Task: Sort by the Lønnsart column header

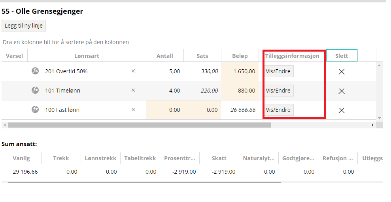Action: (87, 56)
